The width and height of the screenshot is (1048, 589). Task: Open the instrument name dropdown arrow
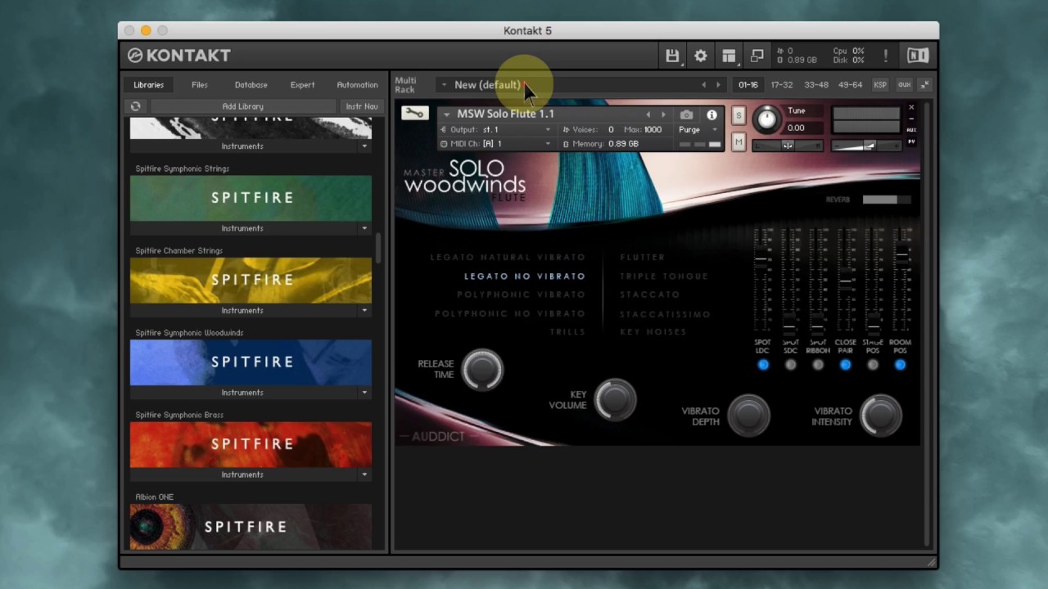[446, 115]
